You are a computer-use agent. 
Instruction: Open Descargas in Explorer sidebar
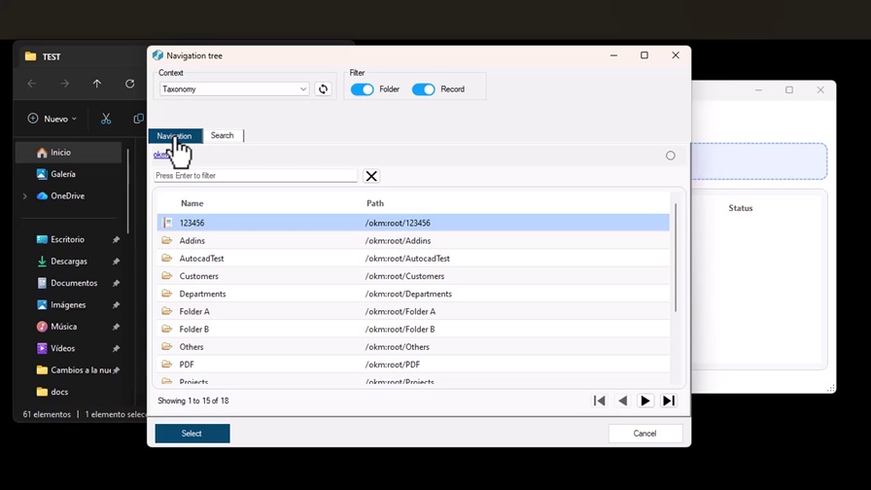point(69,262)
